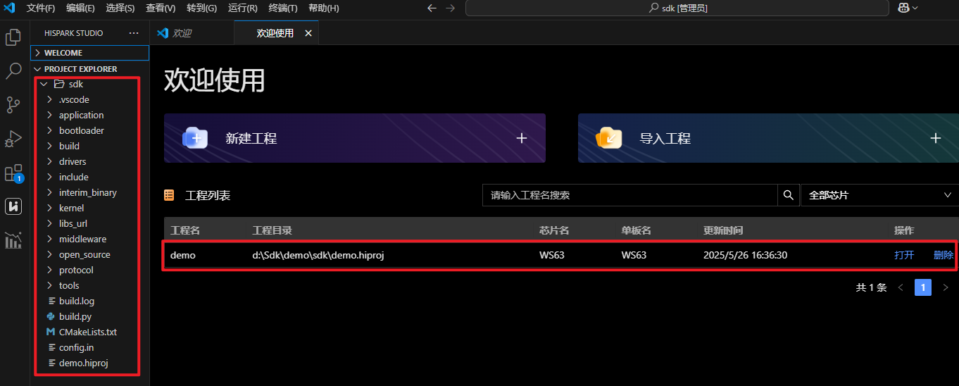Viewport: 959px width, 386px height.
Task: Open Source Control in activity bar
Action: (13, 105)
